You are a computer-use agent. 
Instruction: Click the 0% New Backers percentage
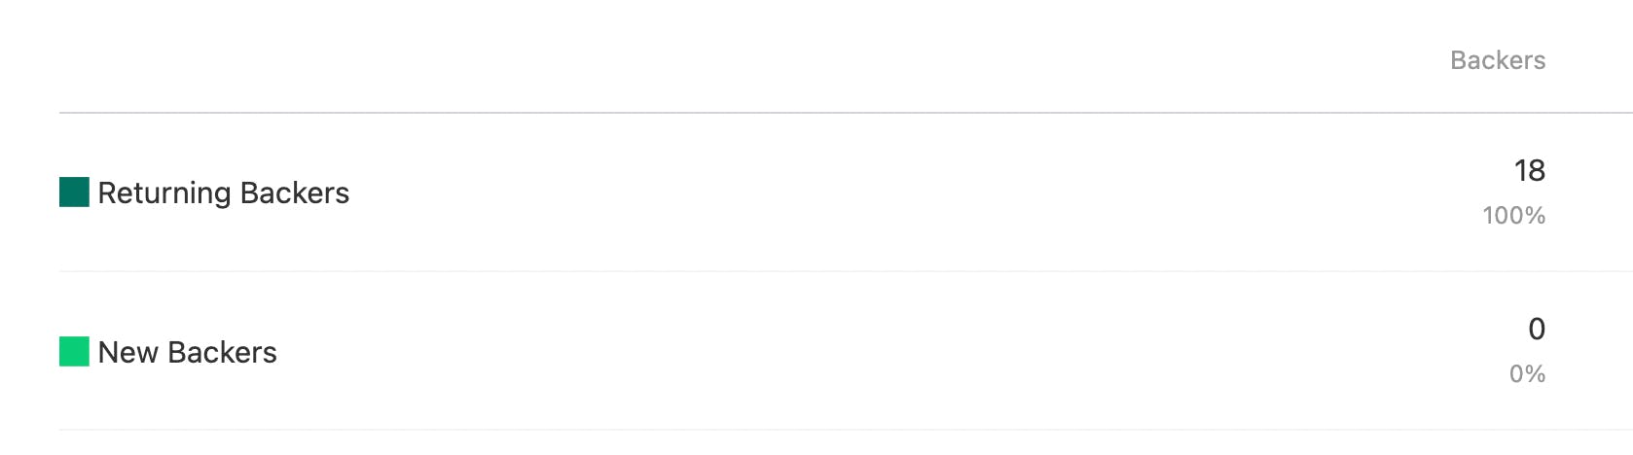pyautogui.click(x=1527, y=374)
